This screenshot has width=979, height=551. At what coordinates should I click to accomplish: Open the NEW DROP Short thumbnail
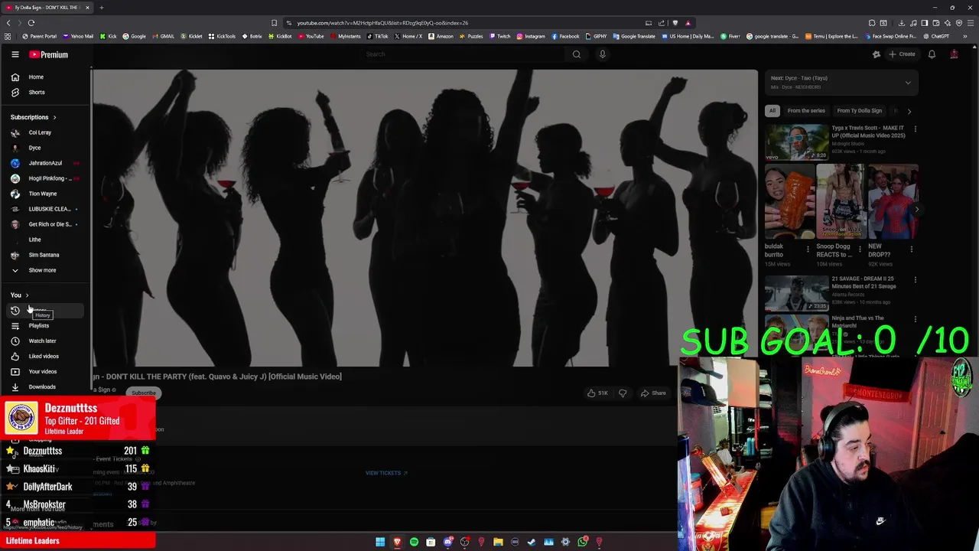pyautogui.click(x=893, y=202)
